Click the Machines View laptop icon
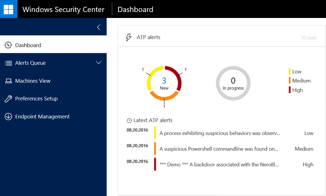 [x=8, y=81]
